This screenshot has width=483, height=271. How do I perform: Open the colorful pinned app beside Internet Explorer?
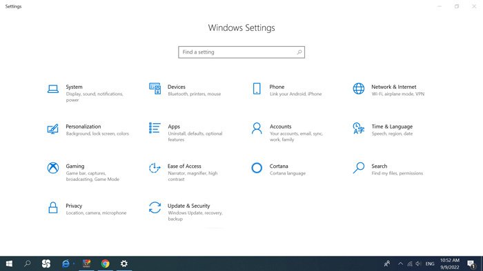86,263
